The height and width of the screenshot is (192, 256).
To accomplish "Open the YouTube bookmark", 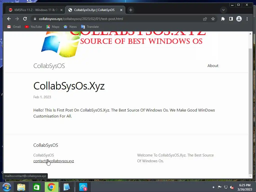I will click(x=33, y=27).
